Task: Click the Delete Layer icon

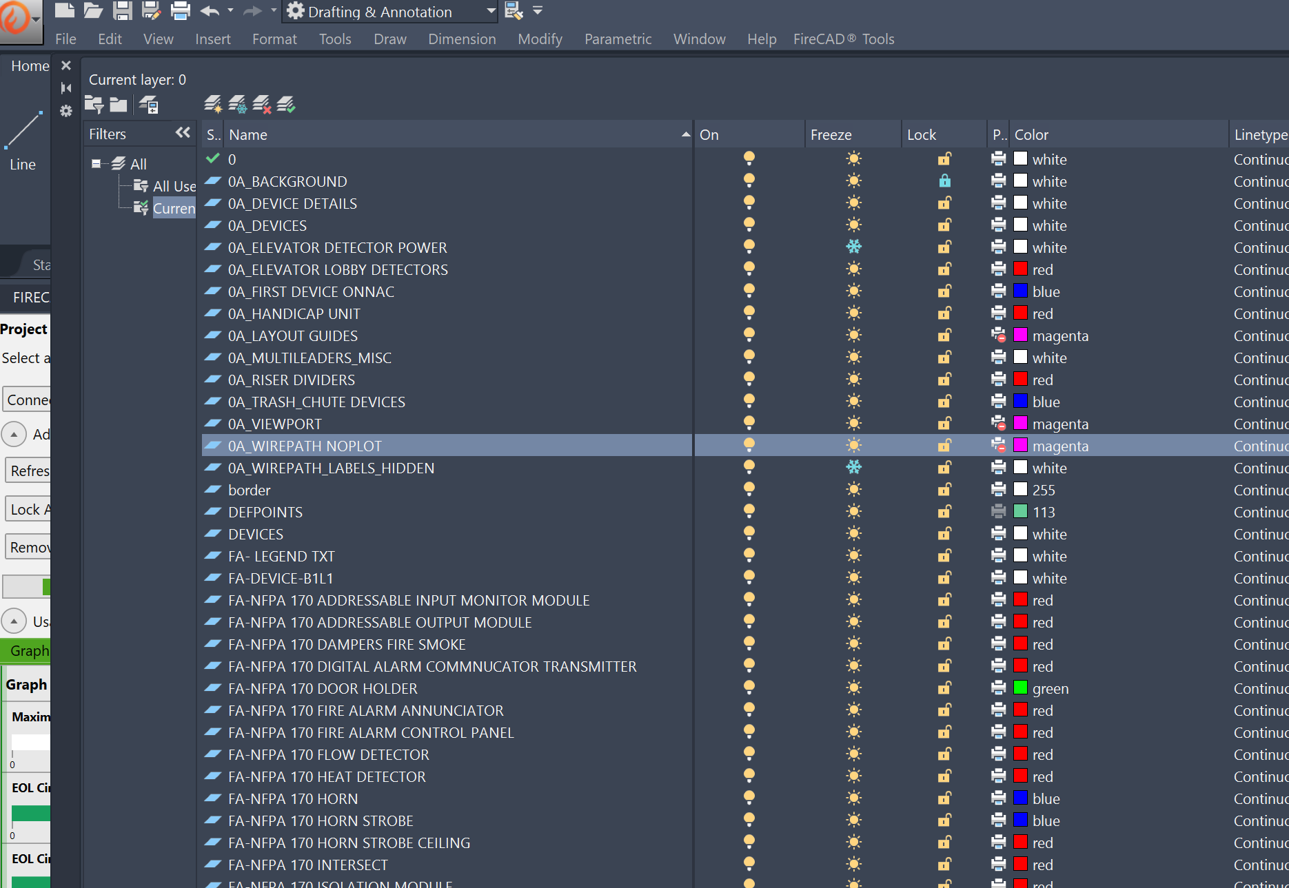Action: click(262, 105)
